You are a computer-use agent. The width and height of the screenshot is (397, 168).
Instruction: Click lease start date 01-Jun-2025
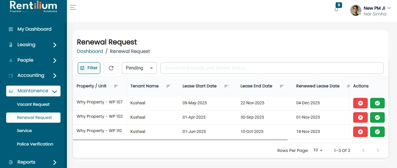click(x=194, y=131)
